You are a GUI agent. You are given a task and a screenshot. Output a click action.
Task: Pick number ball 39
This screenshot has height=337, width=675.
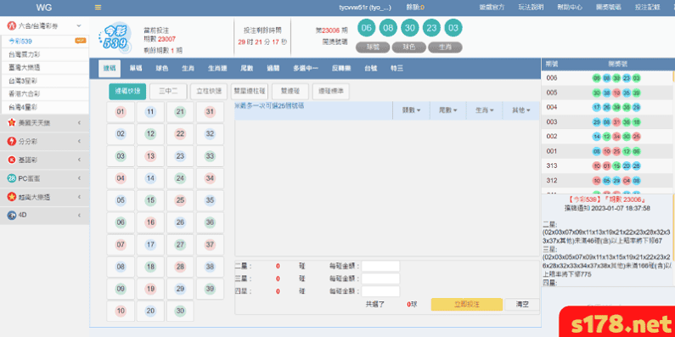click(210, 289)
